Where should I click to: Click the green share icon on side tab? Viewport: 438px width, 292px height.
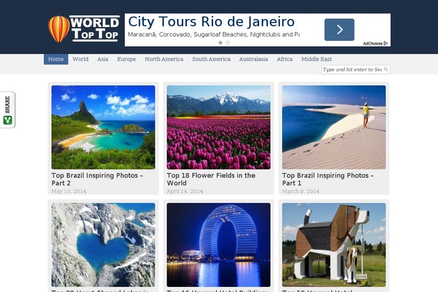pos(7,120)
